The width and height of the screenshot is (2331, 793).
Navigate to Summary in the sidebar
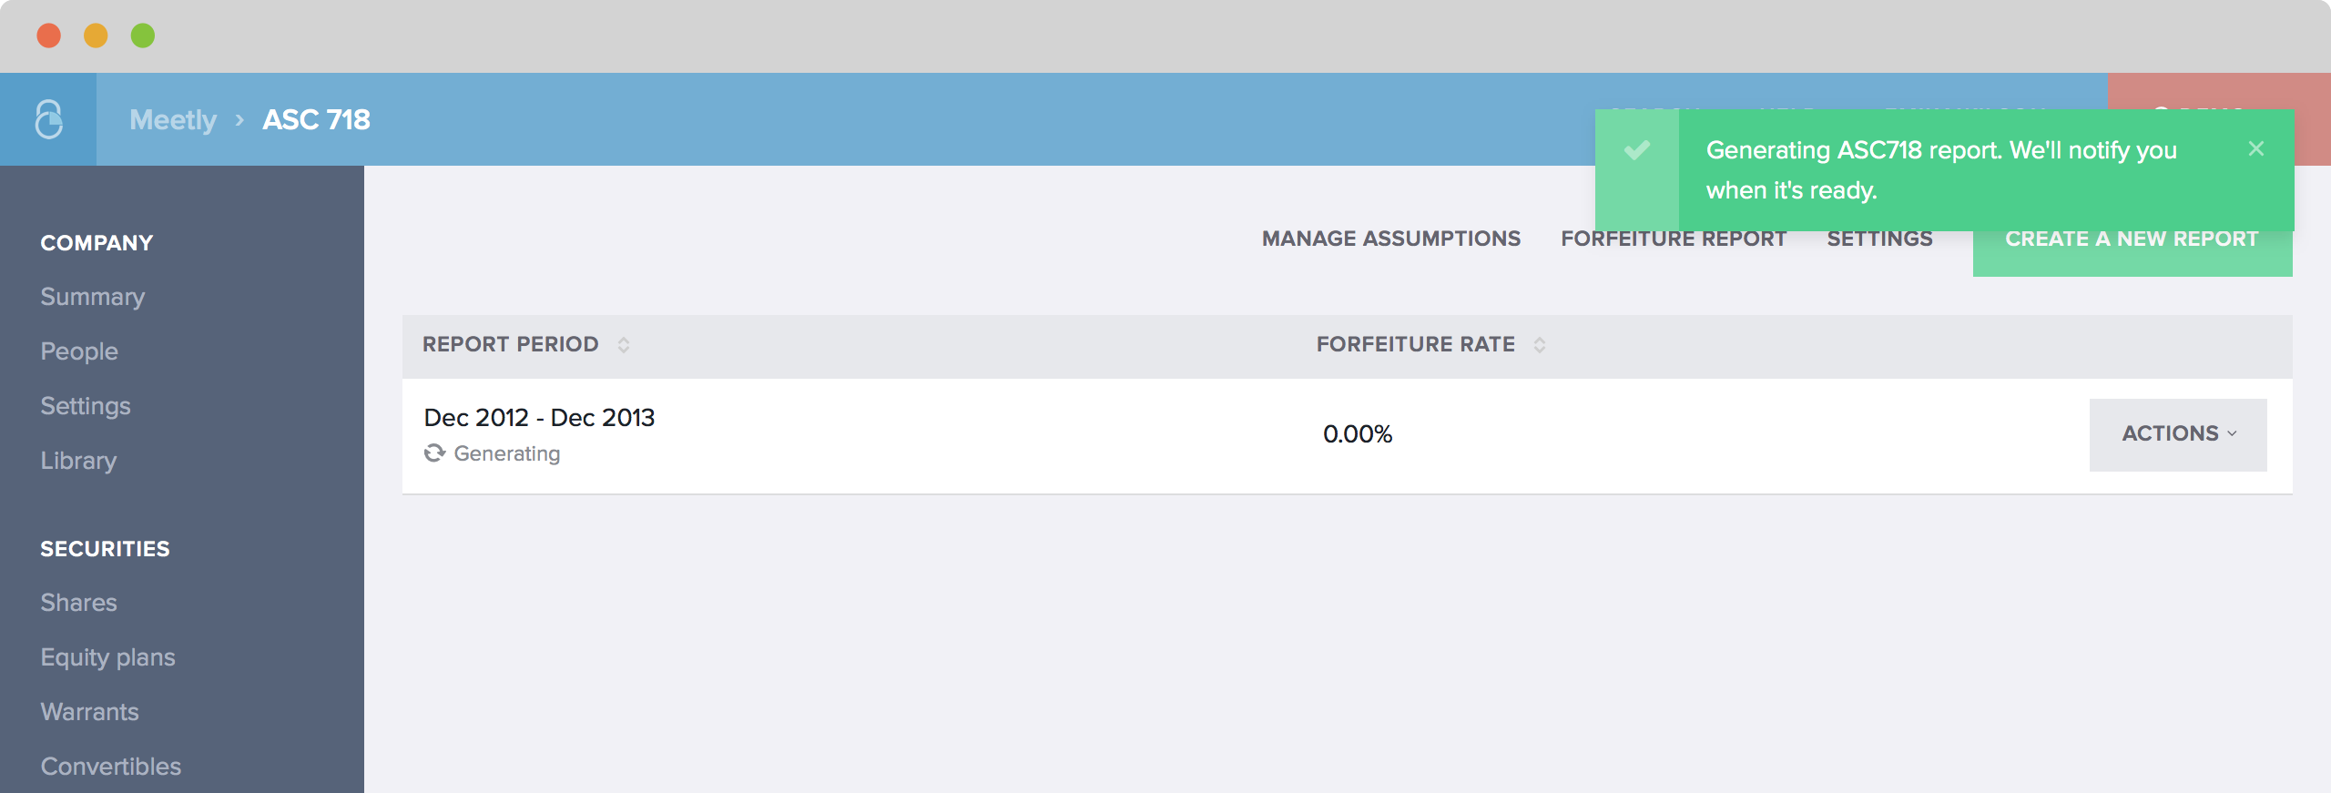(93, 297)
